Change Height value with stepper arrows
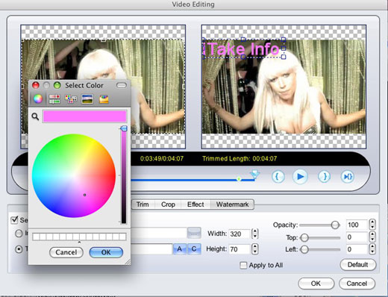The height and width of the screenshot is (297, 388). coord(255,248)
